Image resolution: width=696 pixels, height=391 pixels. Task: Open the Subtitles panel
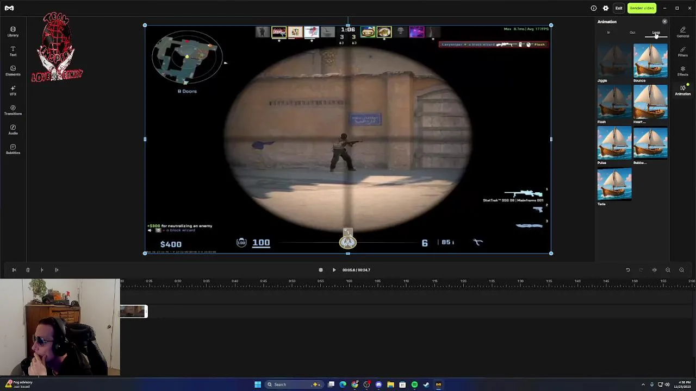[x=13, y=149]
